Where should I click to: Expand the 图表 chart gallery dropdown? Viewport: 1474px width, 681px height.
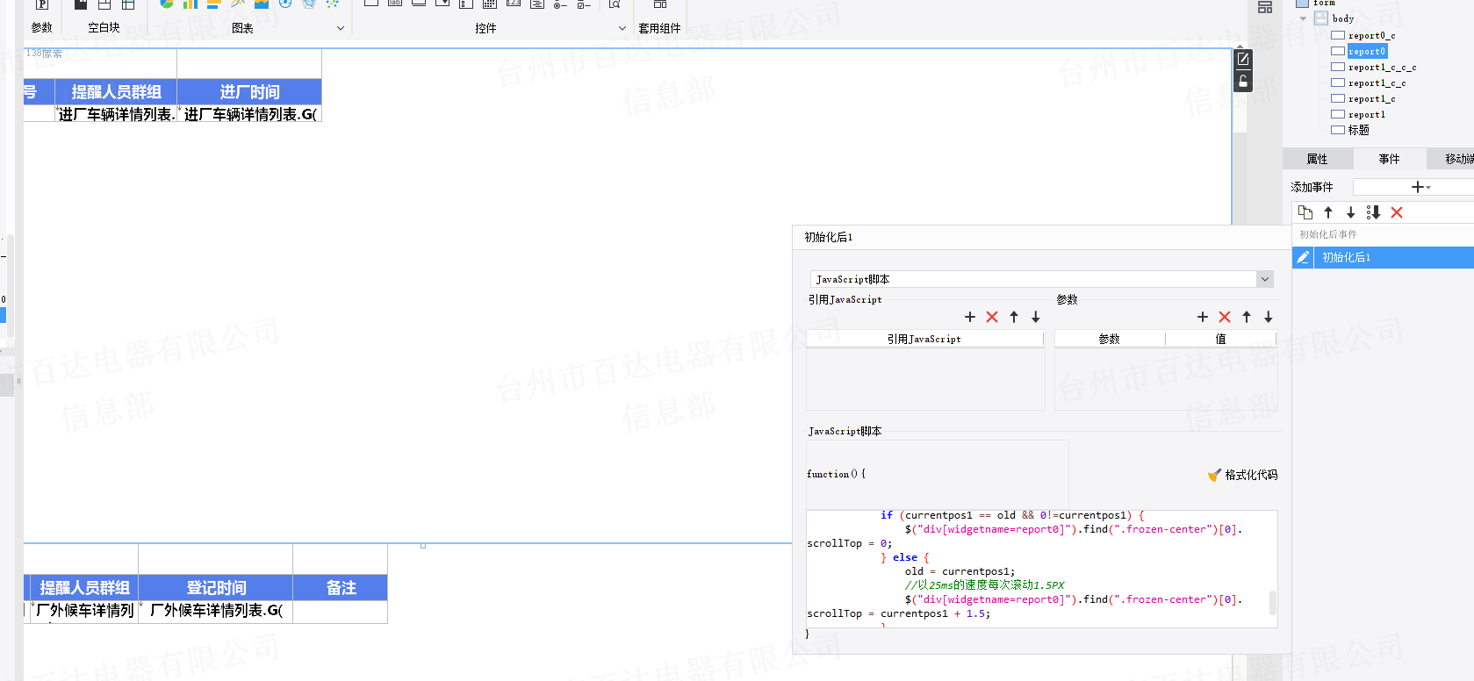(x=341, y=28)
